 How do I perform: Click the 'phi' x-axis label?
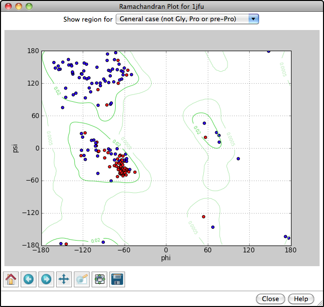(166, 257)
